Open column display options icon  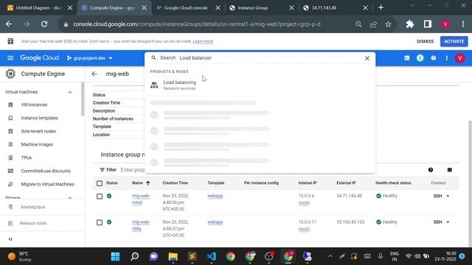click(x=449, y=170)
